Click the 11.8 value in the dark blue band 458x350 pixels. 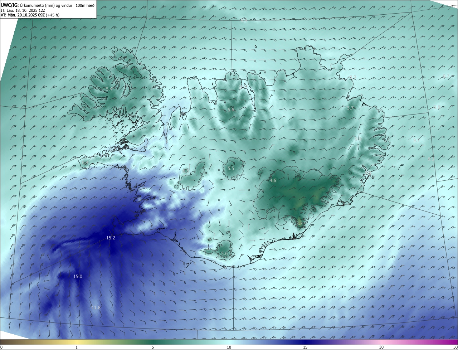pos(96,308)
